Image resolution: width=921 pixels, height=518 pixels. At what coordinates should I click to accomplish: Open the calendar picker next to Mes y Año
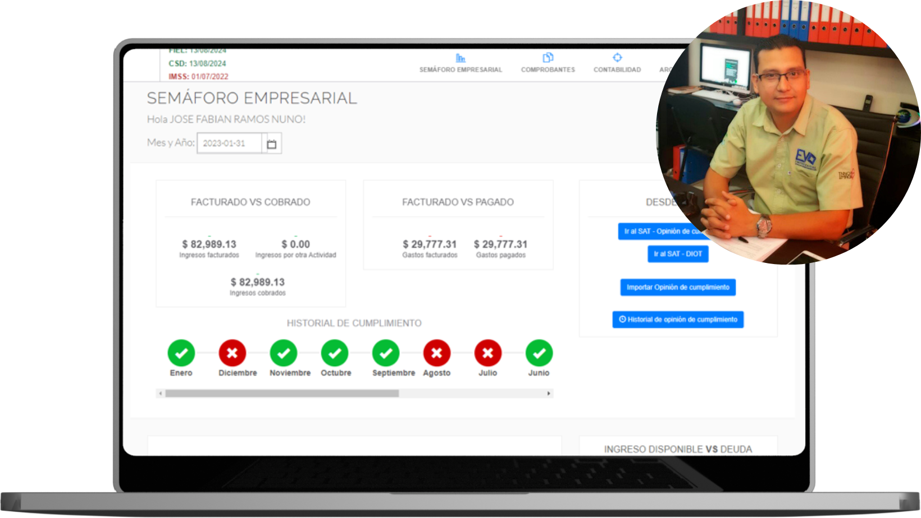[272, 144]
